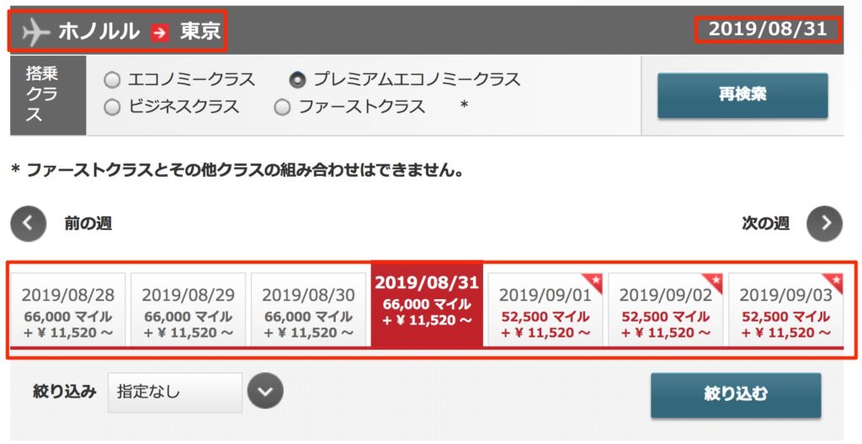This screenshot has height=444, width=862.
Task: Select the 2019/08/30 date tab
Action: (308, 310)
